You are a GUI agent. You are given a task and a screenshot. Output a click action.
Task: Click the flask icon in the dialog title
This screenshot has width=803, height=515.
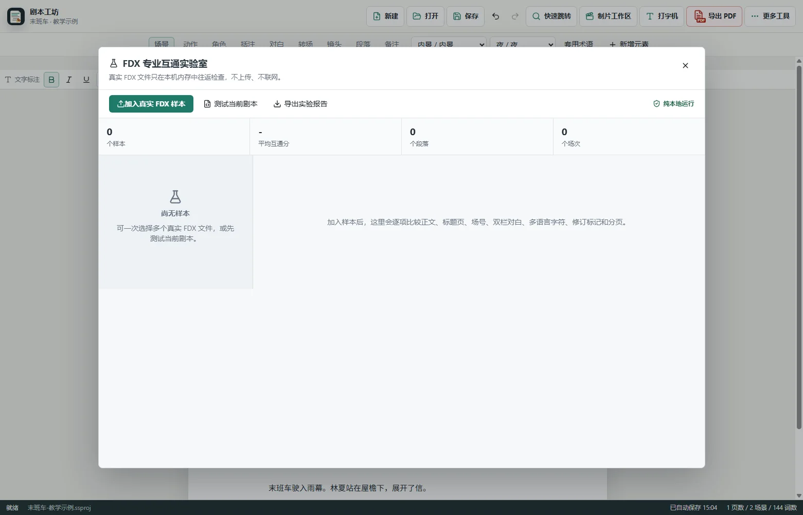[x=114, y=64]
